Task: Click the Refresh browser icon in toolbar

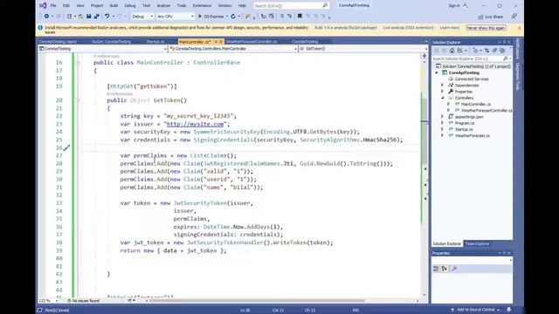Action: pyautogui.click(x=233, y=17)
